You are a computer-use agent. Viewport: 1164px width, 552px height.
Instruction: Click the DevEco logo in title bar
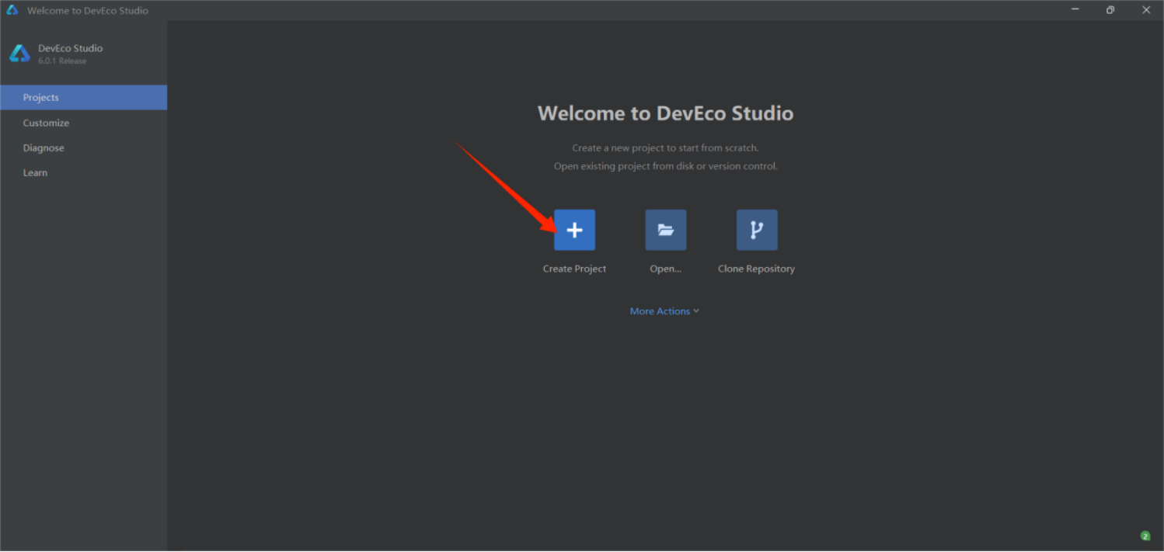[12, 10]
